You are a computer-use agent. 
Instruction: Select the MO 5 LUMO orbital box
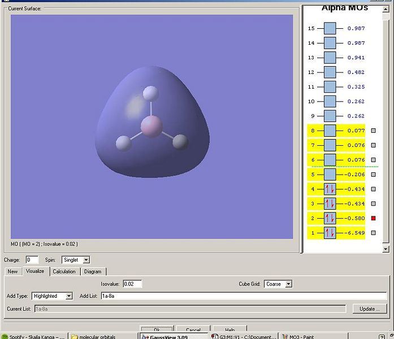point(330,175)
